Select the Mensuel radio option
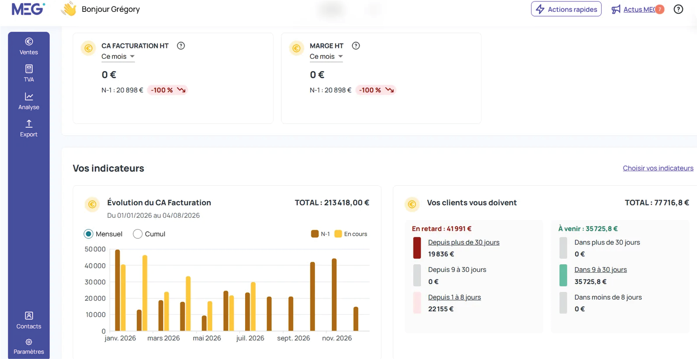This screenshot has height=359, width=697. coord(88,234)
